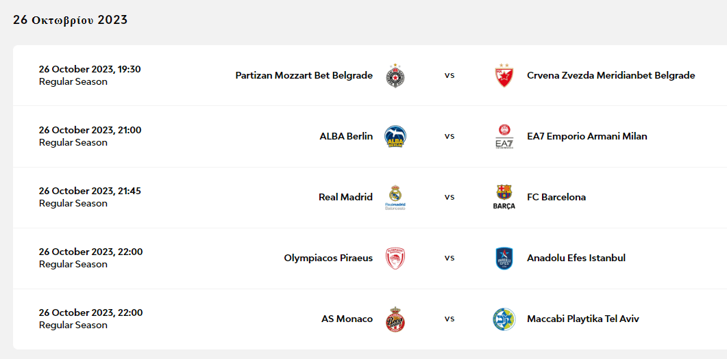The image size is (727, 359).
Task: Click the Partizan Belgrade team logo
Action: tap(395, 75)
